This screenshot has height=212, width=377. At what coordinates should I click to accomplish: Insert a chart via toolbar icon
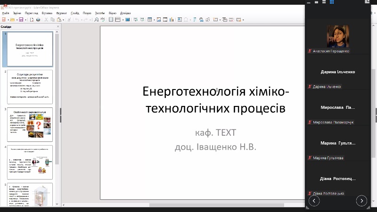(x=172, y=20)
